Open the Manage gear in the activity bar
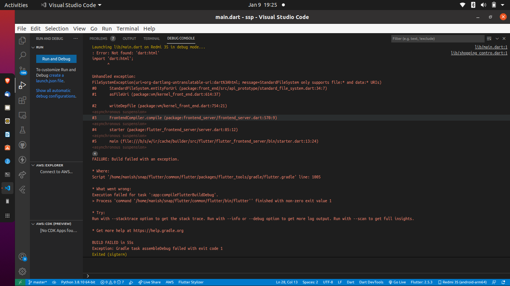 coord(22,271)
